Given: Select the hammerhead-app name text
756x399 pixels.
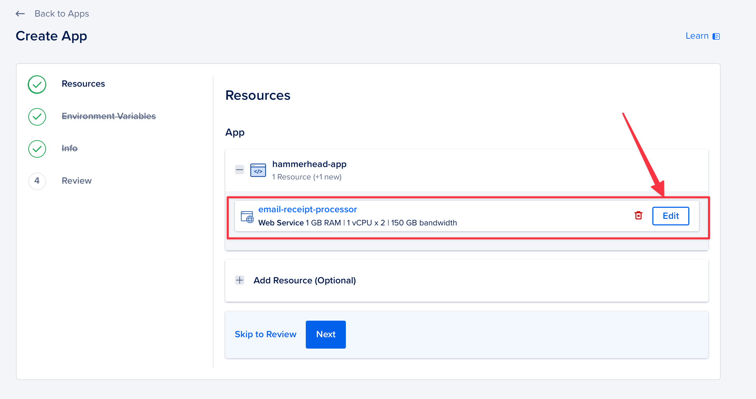Looking at the screenshot, I should 309,164.
